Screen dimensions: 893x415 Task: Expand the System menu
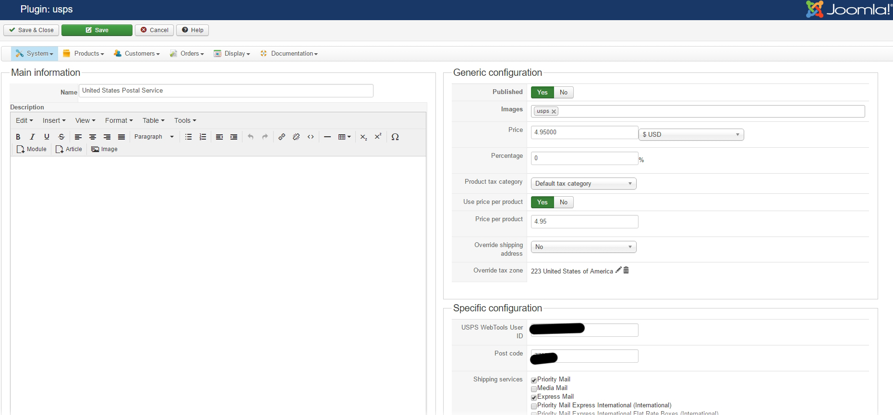pos(35,54)
